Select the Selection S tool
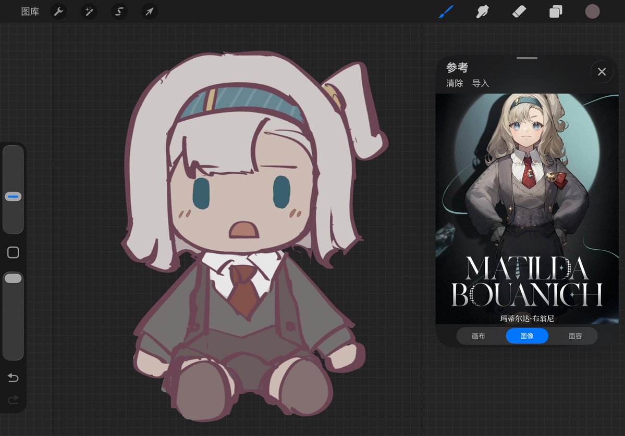625x436 pixels. click(119, 11)
